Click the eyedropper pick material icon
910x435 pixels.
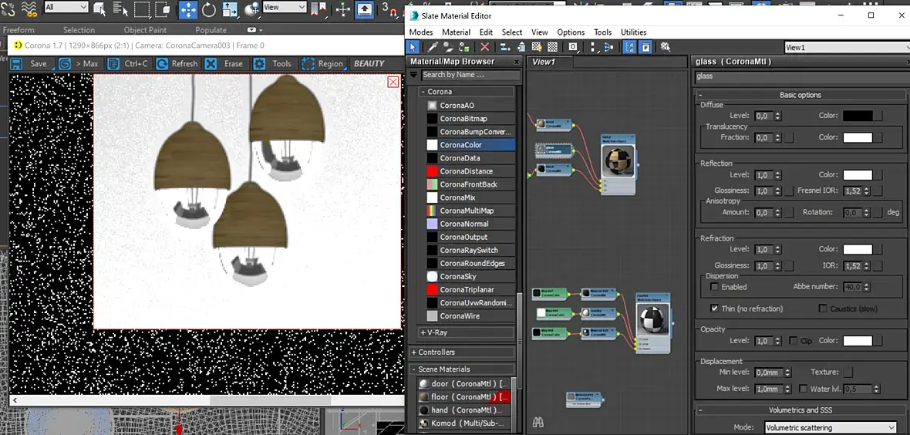click(433, 47)
